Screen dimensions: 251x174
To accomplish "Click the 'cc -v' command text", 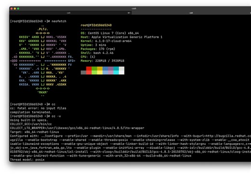I will click(x=56, y=116).
